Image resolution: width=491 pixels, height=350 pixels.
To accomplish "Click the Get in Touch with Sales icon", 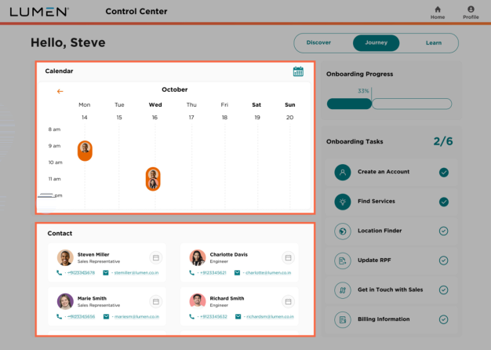I will 343,290.
